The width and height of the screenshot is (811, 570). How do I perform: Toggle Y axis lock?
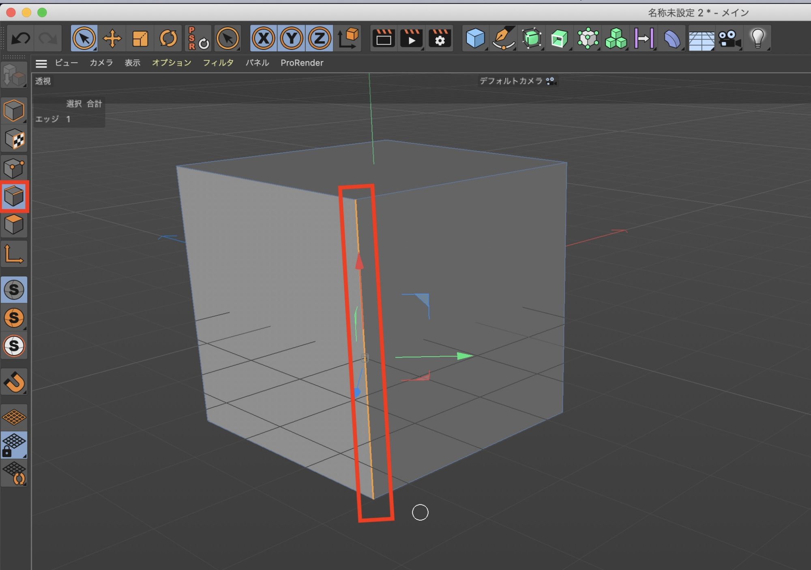[292, 39]
